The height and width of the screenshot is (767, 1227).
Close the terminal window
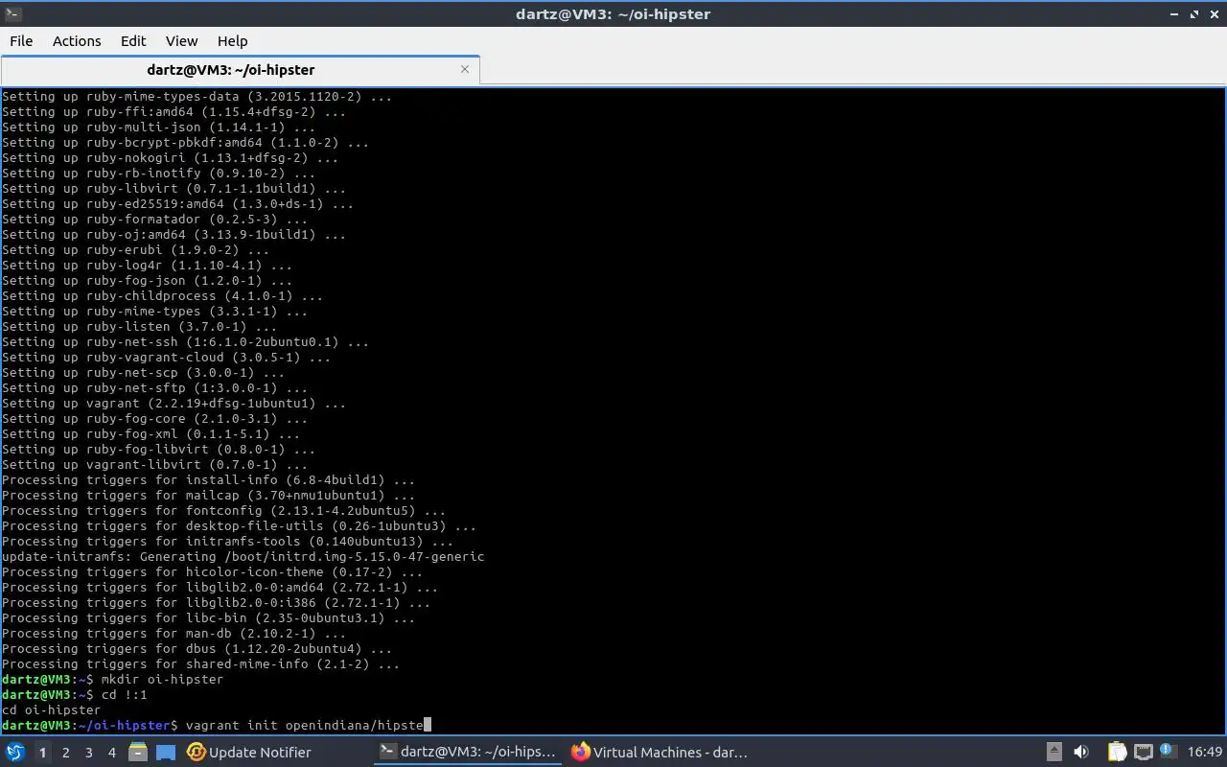click(1215, 14)
